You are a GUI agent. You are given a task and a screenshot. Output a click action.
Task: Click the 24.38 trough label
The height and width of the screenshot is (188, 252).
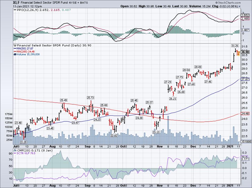point(139,118)
